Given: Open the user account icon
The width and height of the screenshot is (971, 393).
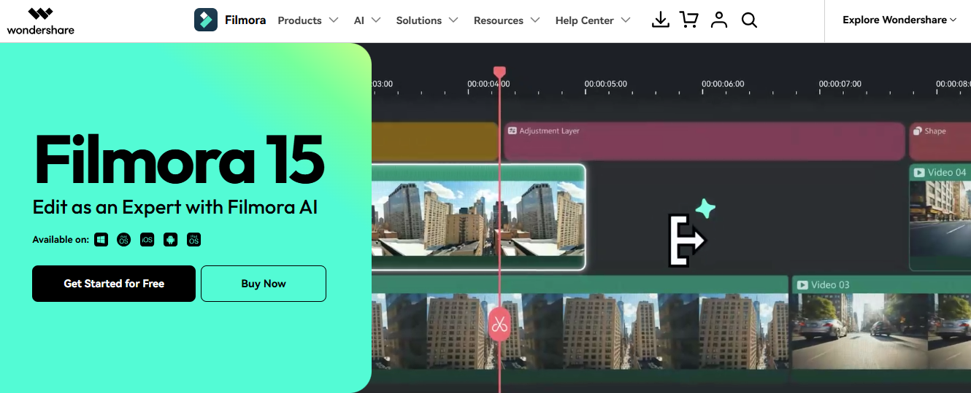Looking at the screenshot, I should (x=719, y=20).
